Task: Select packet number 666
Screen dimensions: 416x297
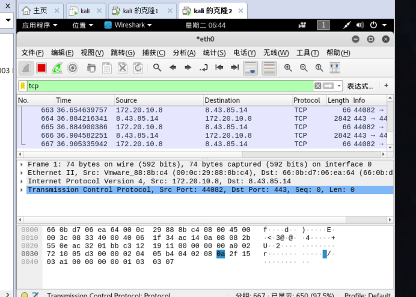Action: 202,135
